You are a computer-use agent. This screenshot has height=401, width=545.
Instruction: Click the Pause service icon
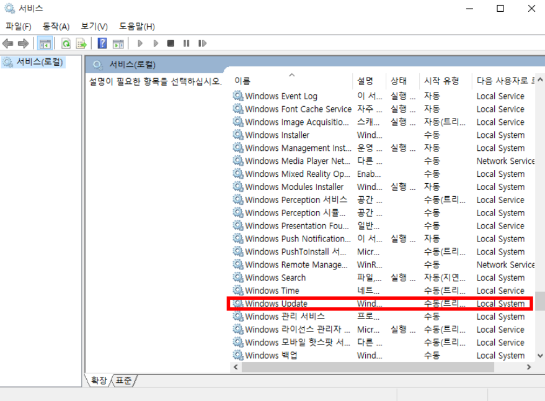click(187, 43)
